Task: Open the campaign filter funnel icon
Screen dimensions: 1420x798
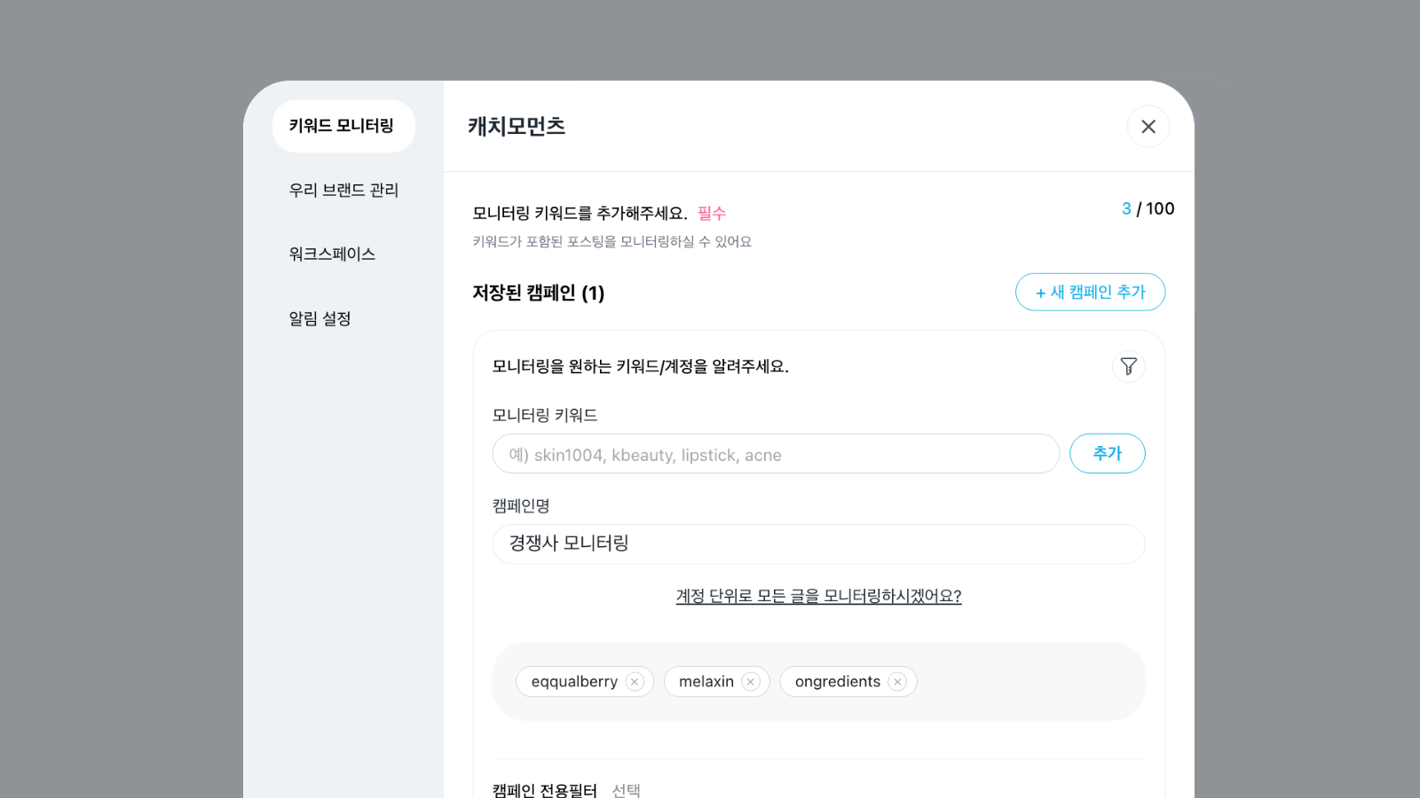Action: (1128, 366)
